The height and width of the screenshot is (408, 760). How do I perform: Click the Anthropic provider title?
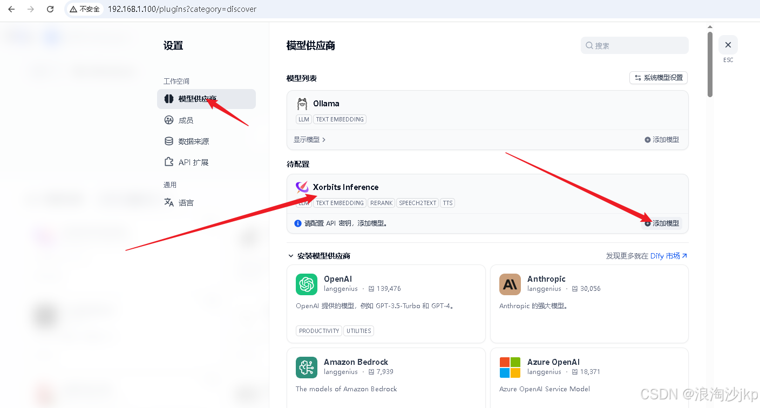(546, 279)
